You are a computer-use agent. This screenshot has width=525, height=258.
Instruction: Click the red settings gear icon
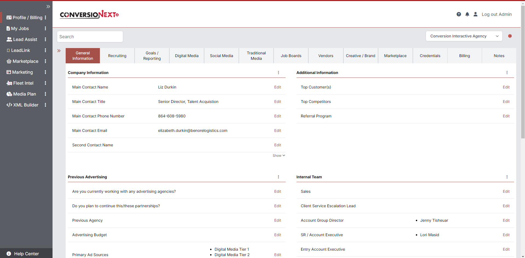point(510,36)
